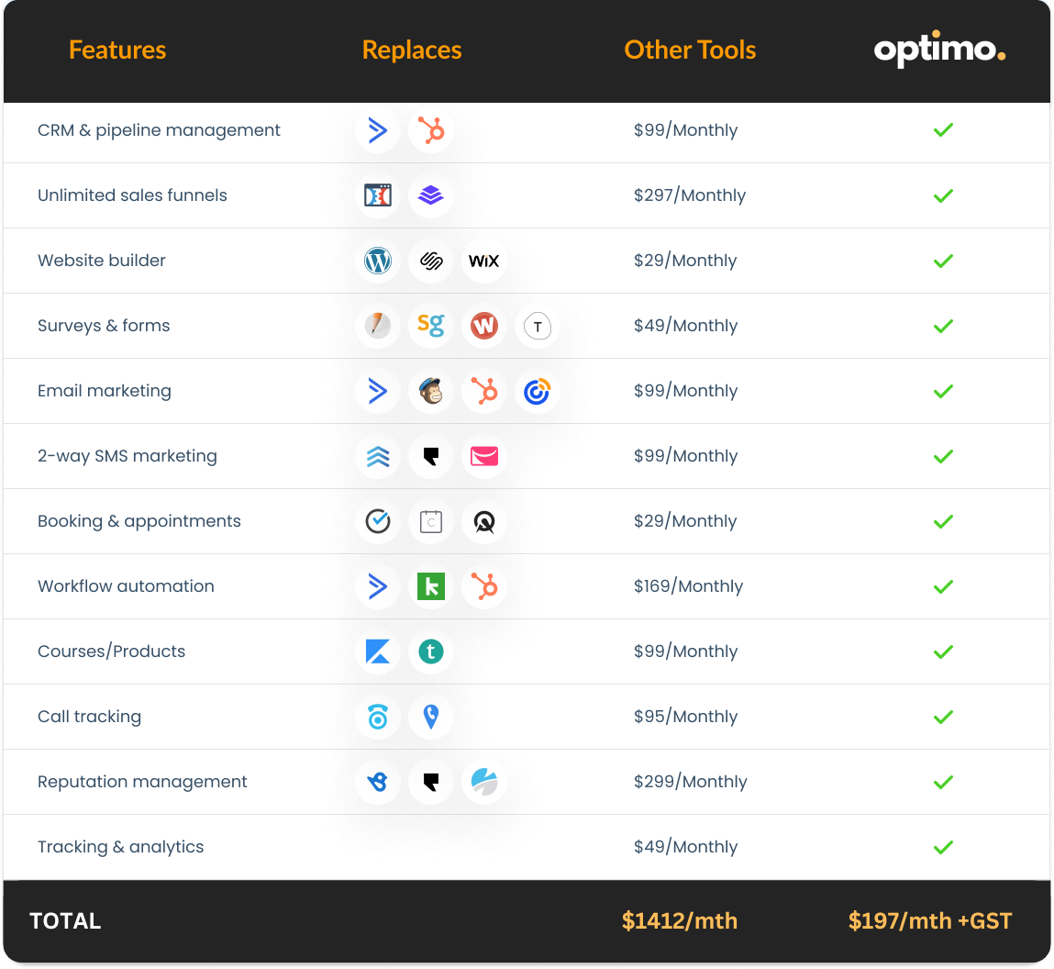Click the Constant Contact icon in Email marketing
Image resolution: width=1054 pixels, height=969 pixels.
pyautogui.click(x=537, y=391)
